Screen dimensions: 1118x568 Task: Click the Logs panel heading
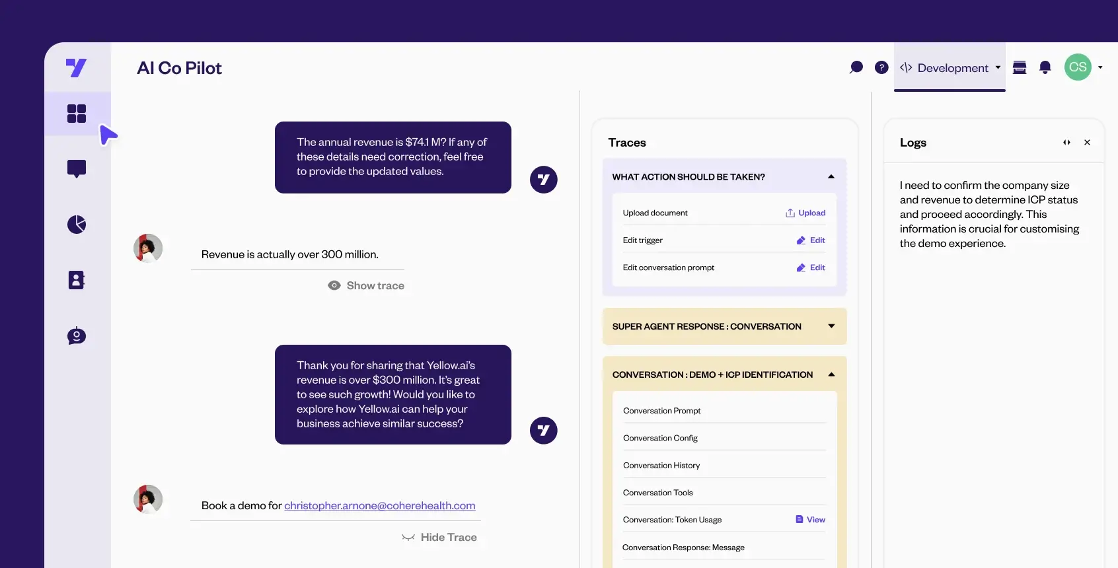pyautogui.click(x=913, y=143)
